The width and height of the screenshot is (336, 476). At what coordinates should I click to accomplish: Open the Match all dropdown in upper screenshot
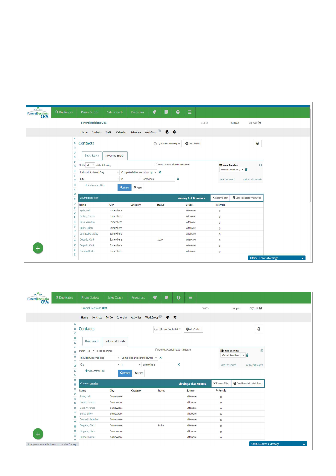pos(90,165)
